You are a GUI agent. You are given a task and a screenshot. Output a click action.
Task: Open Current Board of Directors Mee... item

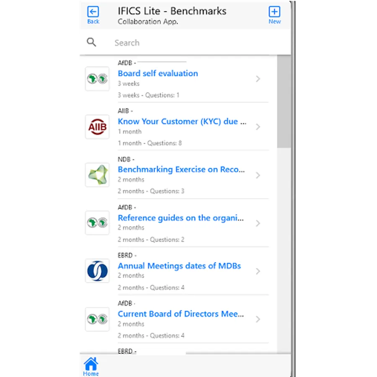181,314
